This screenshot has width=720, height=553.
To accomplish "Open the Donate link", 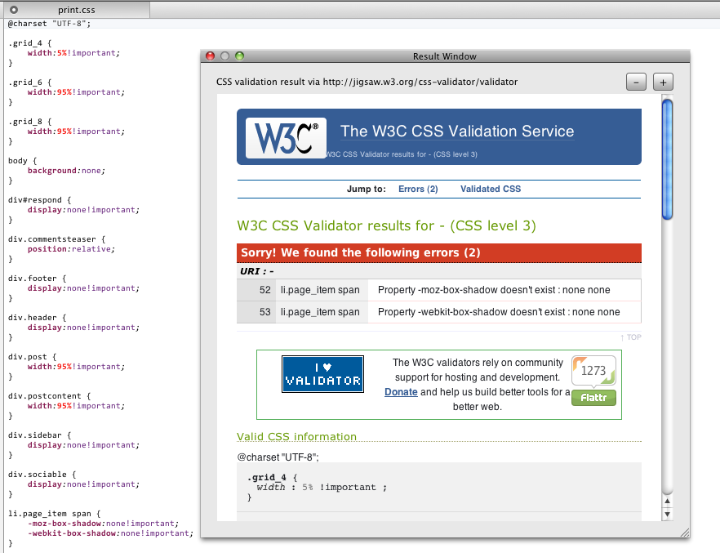I will coord(401,392).
